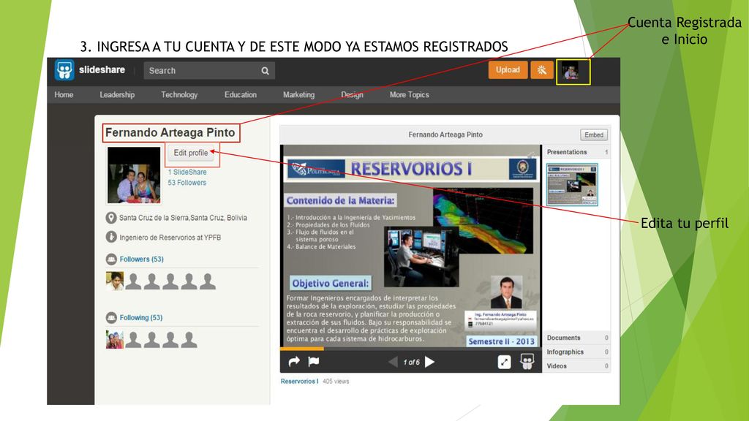749x421 pixels.
Task: Open the 53 Followers link
Action: point(187,182)
